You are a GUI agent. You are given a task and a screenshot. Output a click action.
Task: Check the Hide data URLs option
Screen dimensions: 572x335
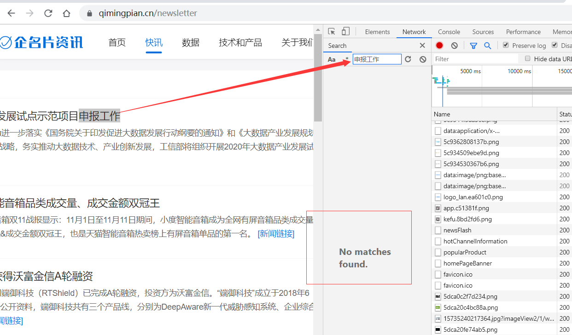(x=527, y=58)
